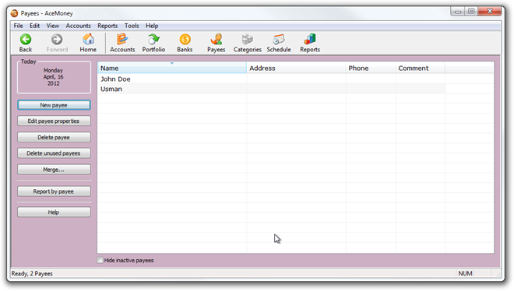Sort by the Name column header
Viewport: 514px width, 291px height.
(x=172, y=68)
